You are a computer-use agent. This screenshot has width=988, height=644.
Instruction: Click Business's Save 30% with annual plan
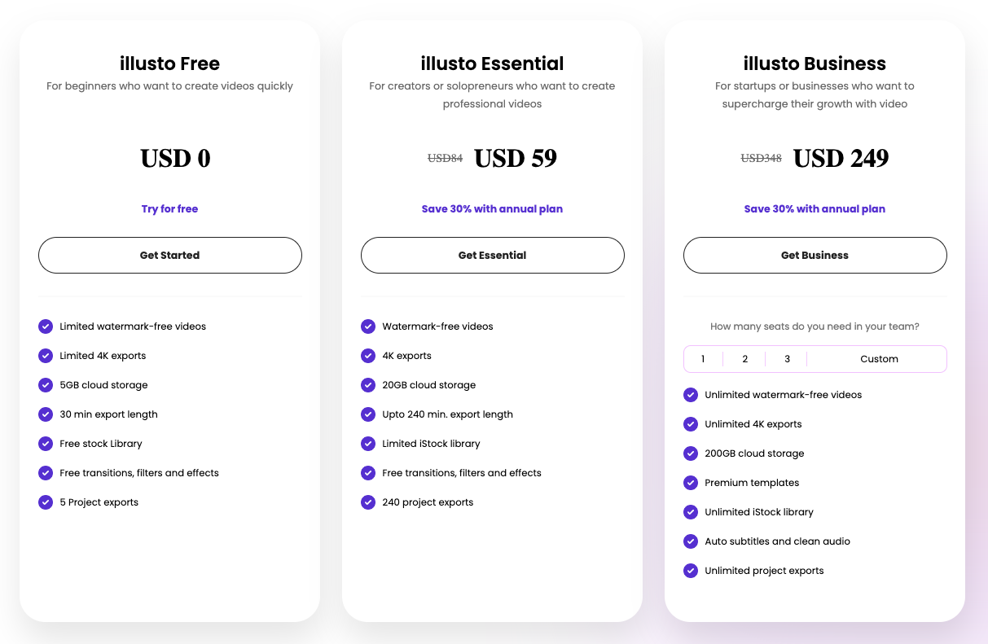point(815,209)
